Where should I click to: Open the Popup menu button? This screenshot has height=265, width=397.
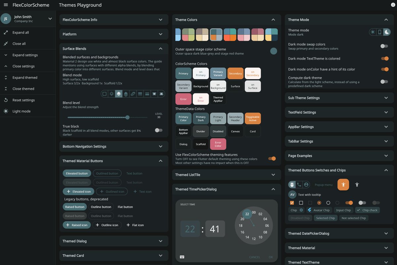click(x=324, y=185)
